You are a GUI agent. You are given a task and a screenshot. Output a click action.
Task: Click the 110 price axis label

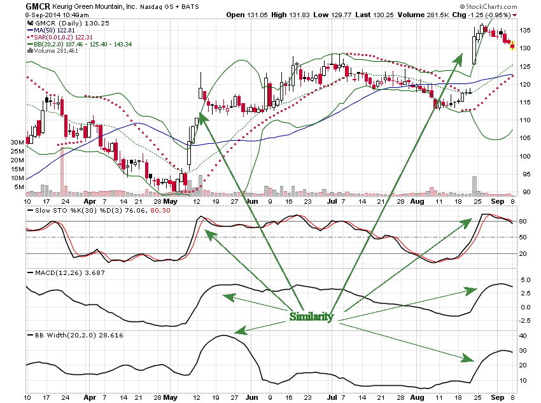(x=524, y=120)
